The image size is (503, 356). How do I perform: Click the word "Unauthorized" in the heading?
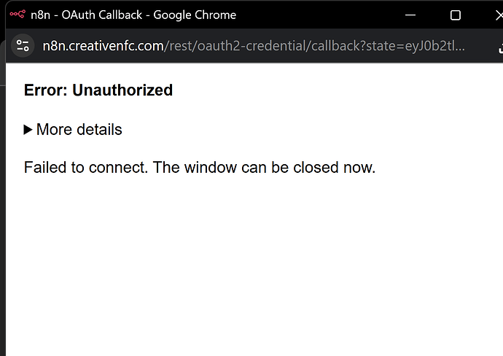(122, 90)
